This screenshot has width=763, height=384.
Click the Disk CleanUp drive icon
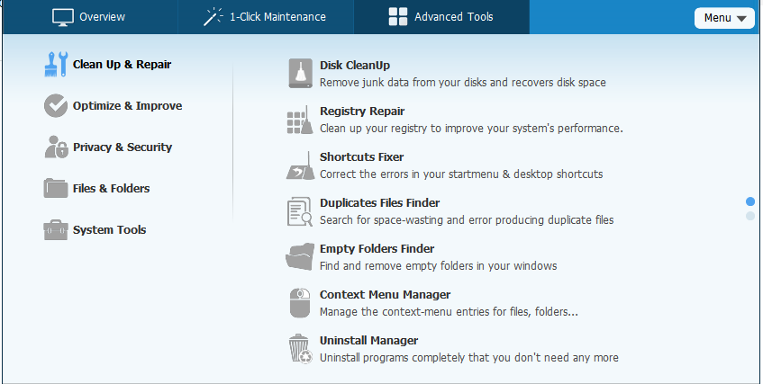[299, 74]
